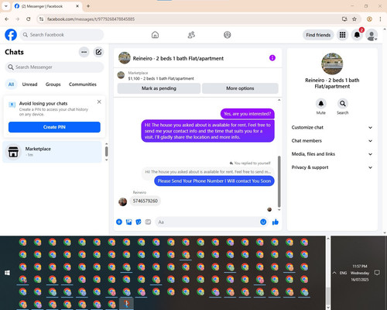Start a new message with compose icon
This screenshot has height=310, width=387.
click(98, 52)
